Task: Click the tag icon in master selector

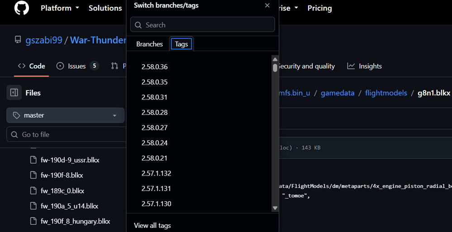Action: click(x=16, y=115)
